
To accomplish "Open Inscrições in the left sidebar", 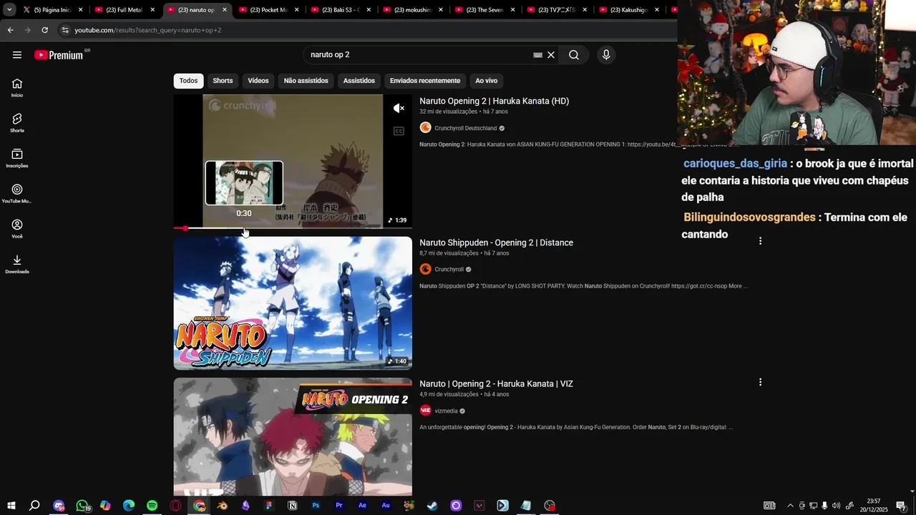I will 17,158.
